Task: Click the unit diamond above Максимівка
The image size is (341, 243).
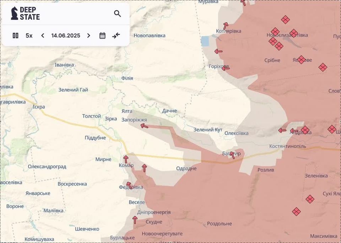Action: pyautogui.click(x=296, y=211)
